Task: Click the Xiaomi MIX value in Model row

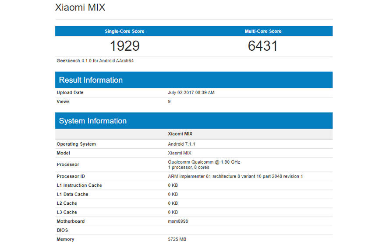Action: (180, 153)
